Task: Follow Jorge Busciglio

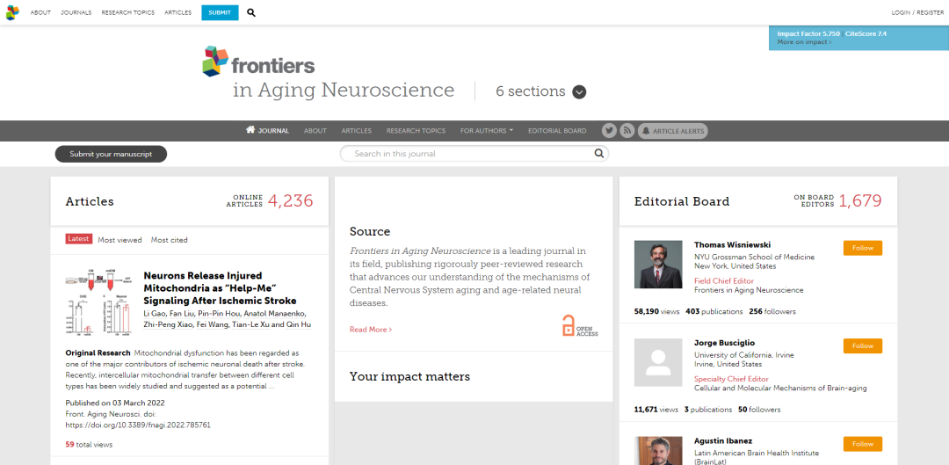Action: click(x=862, y=345)
